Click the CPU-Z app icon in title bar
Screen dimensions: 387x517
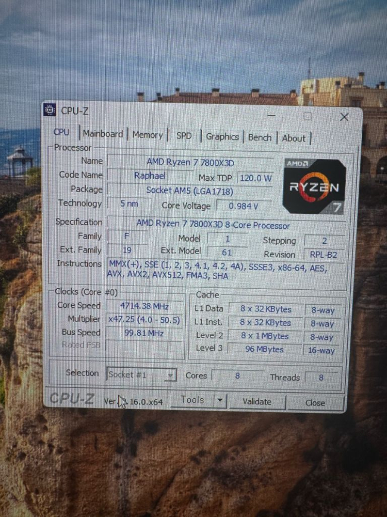50,110
